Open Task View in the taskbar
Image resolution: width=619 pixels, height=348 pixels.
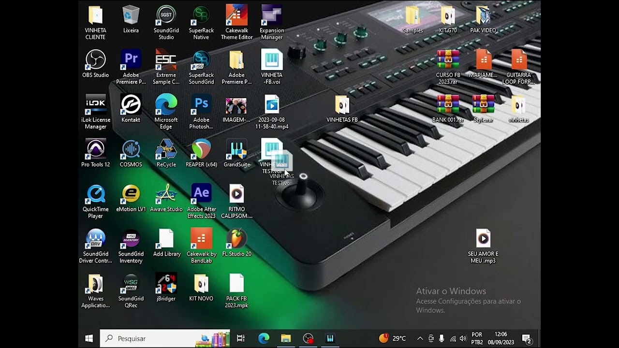pos(241,338)
